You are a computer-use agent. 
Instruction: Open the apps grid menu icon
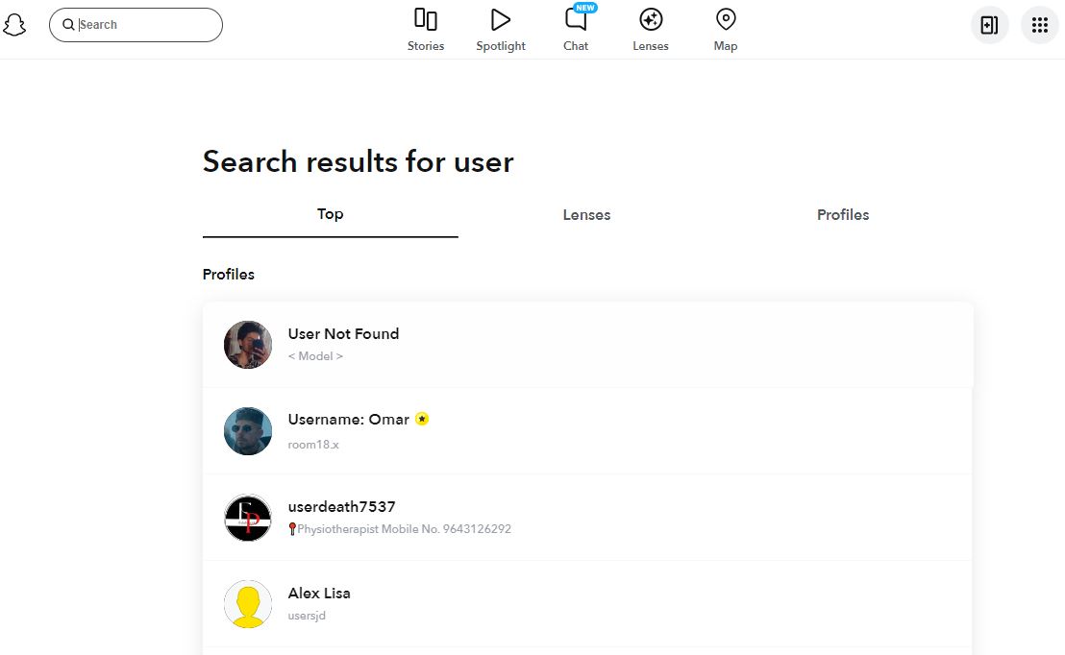point(1040,25)
